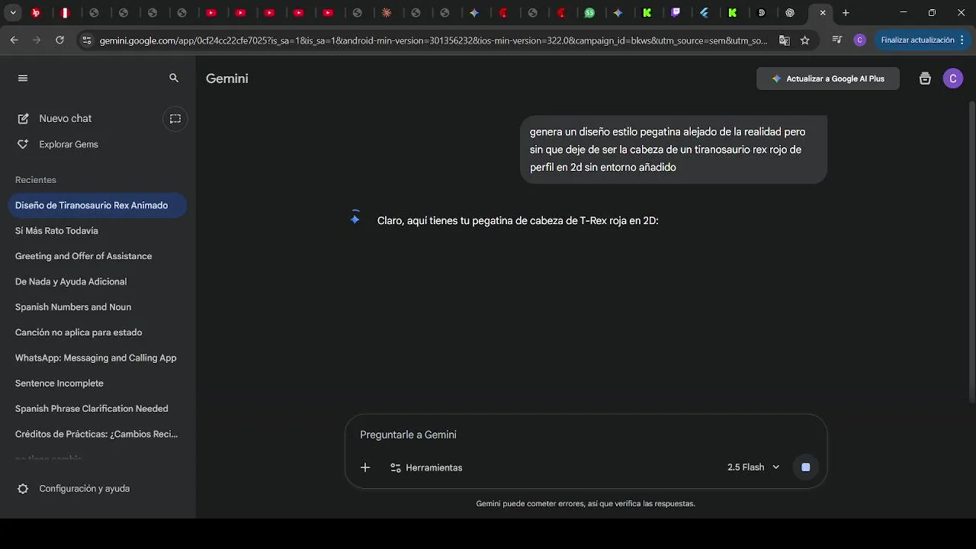
Task: Open 'Créditos de Prácticas' chat
Action: point(97,434)
